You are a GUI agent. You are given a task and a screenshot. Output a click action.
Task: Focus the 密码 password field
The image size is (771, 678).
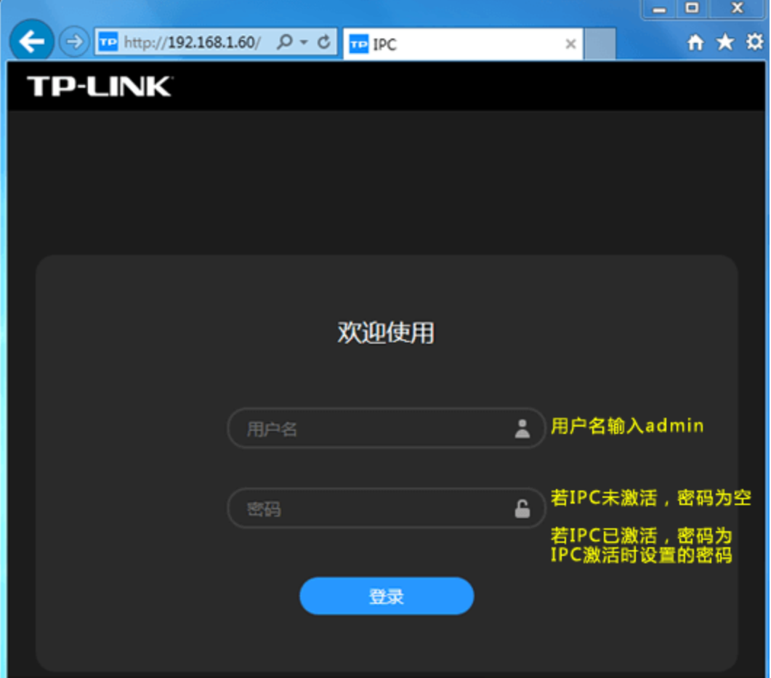pyautogui.click(x=387, y=508)
